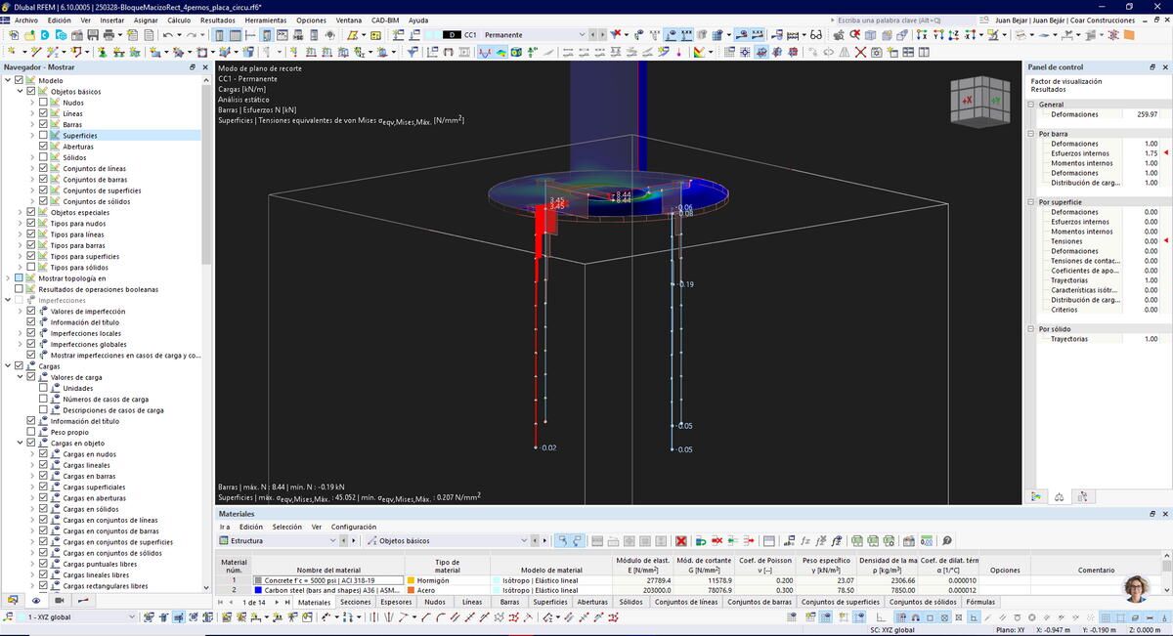The width and height of the screenshot is (1173, 636).
Task: Click the fx formula icon in materials toolbar
Action: 804,540
